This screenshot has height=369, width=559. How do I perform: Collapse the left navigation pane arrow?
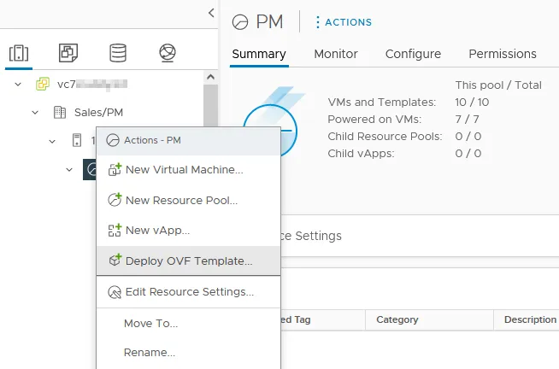click(x=211, y=12)
